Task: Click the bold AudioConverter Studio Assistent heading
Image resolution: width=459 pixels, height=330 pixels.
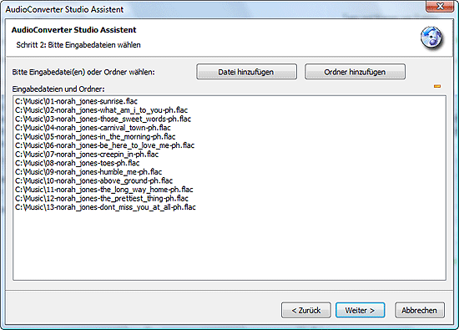Action: tap(73, 30)
